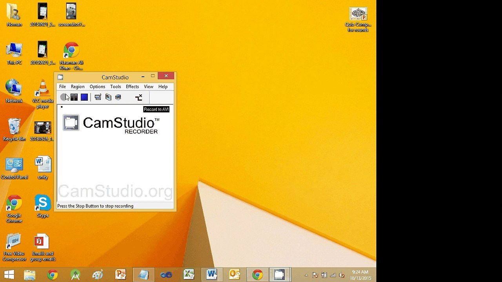Select the Nauman Ali Khan Chrome shortcut
Image resolution: width=502 pixels, height=282 pixels.
71,56
